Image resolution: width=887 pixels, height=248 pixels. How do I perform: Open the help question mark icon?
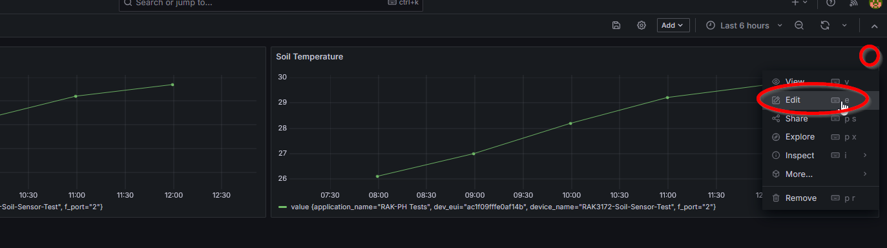(831, 3)
